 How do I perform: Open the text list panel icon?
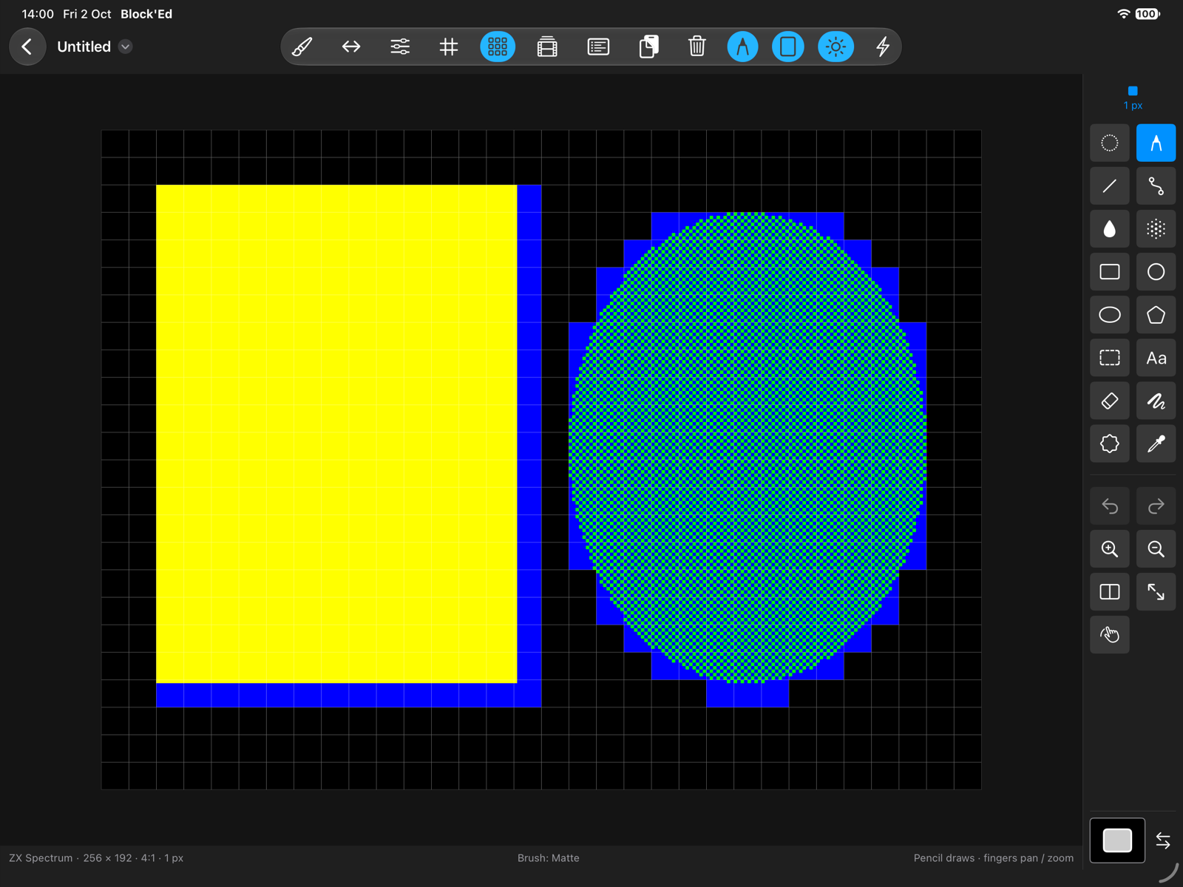pyautogui.click(x=598, y=47)
